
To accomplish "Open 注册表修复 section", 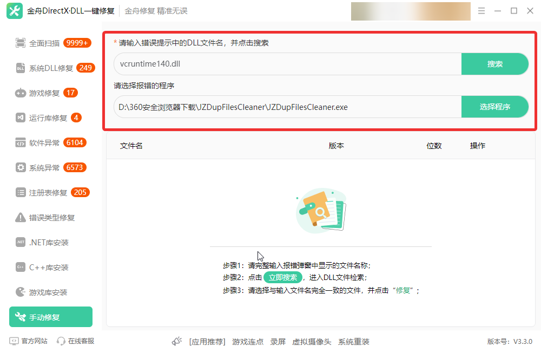I will (x=50, y=192).
